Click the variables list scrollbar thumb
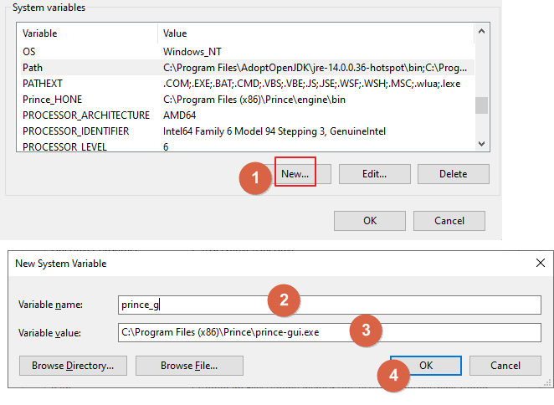 (481, 105)
